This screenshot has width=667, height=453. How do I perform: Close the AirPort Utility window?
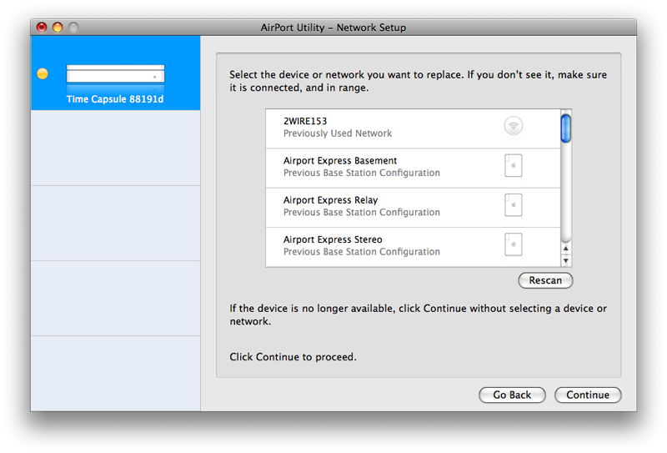coord(42,28)
